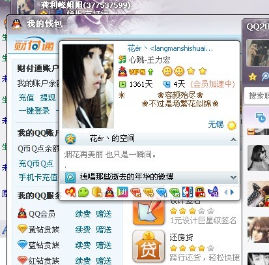The width and height of the screenshot is (269, 265).
Task: Open Qzone star icon in 空间 header
Action: tap(70, 139)
